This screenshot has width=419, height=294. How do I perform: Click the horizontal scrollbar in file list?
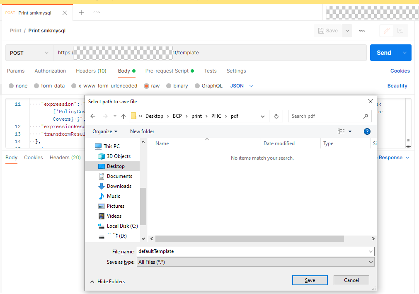tap(249, 239)
